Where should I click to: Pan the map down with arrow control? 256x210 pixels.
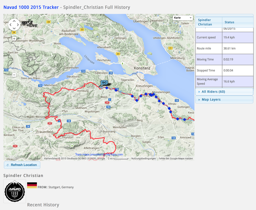[x=14, y=28]
